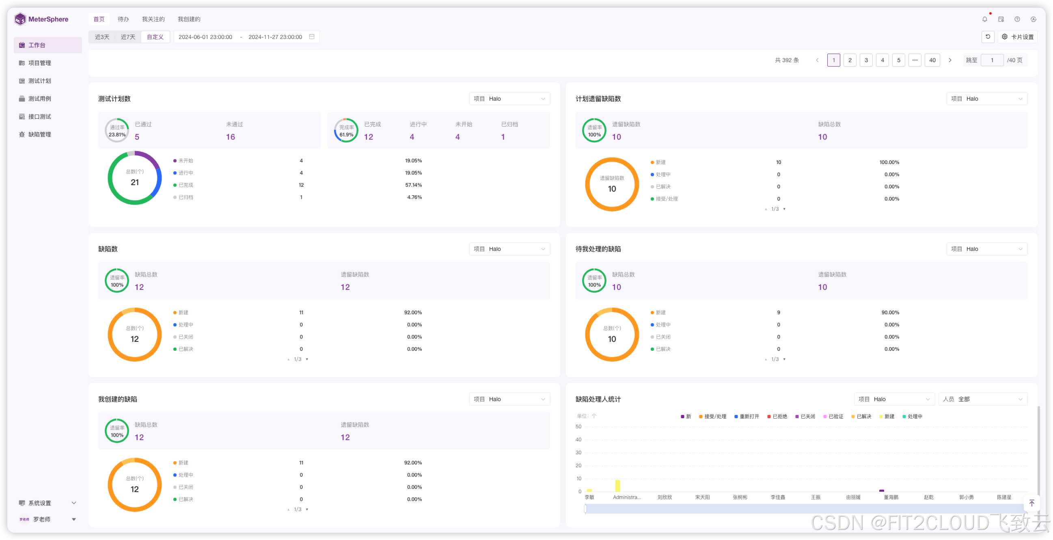
Task: Toggle the 接受/处理 legend series in 缺陷处理人统计
Action: (x=712, y=417)
